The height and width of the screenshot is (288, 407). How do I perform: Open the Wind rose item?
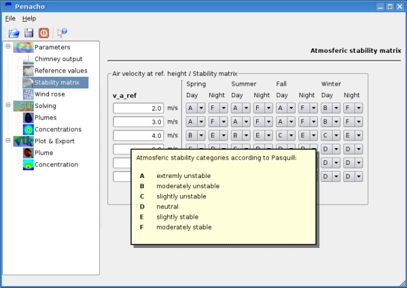[50, 94]
